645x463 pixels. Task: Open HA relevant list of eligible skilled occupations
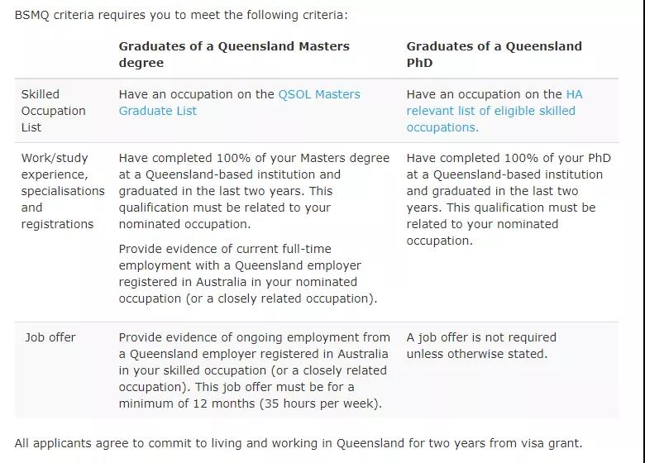coord(494,111)
